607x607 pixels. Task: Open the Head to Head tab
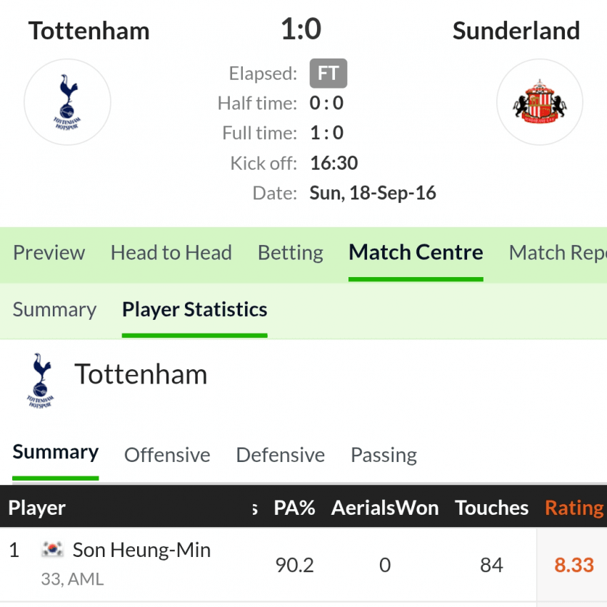[x=171, y=253]
